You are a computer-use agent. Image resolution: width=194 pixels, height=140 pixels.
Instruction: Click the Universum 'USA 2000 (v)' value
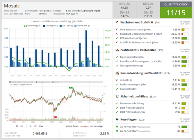click(x=72, y=14)
